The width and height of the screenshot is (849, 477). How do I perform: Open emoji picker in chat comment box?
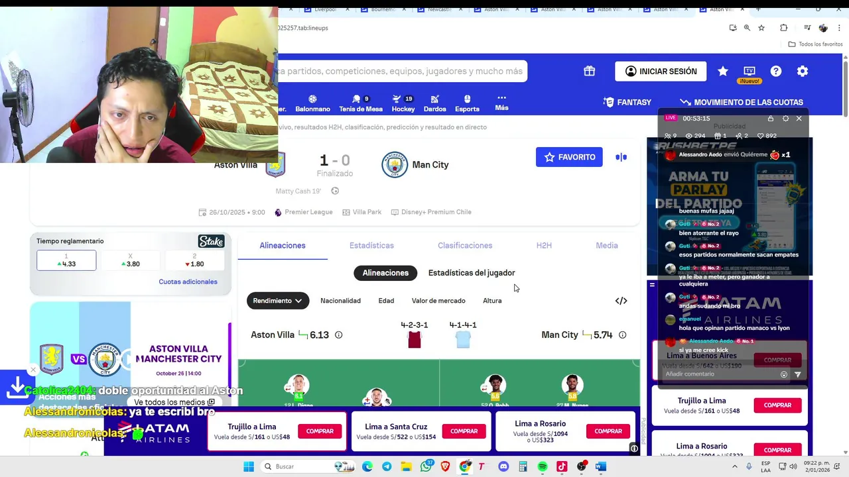784,374
